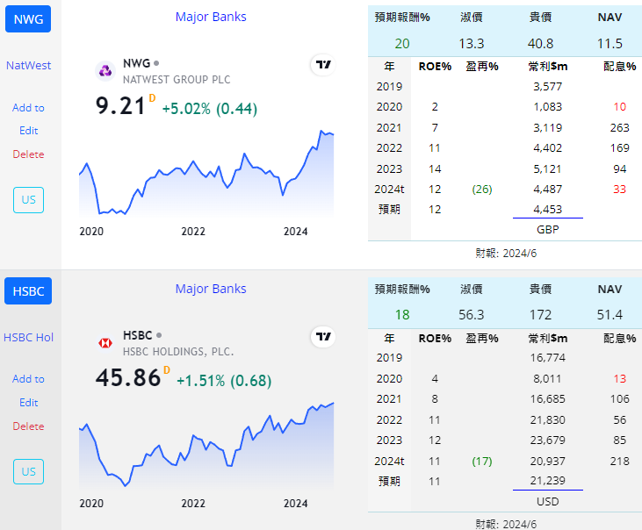Click NWG 2024t profit 4,487
The width and height of the screenshot is (642, 530).
pyautogui.click(x=547, y=190)
